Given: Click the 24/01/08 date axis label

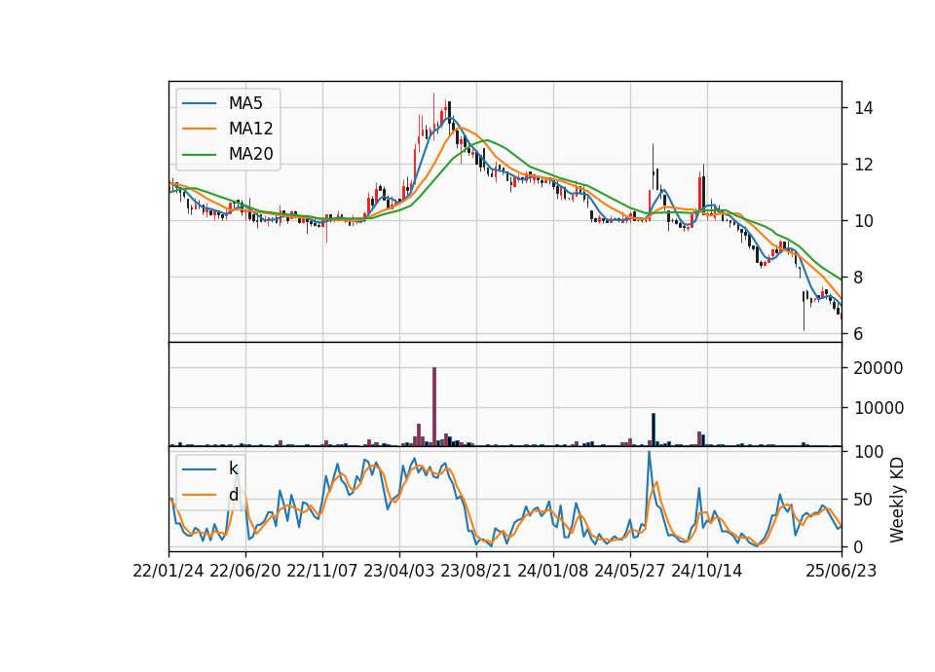Looking at the screenshot, I should (x=553, y=571).
